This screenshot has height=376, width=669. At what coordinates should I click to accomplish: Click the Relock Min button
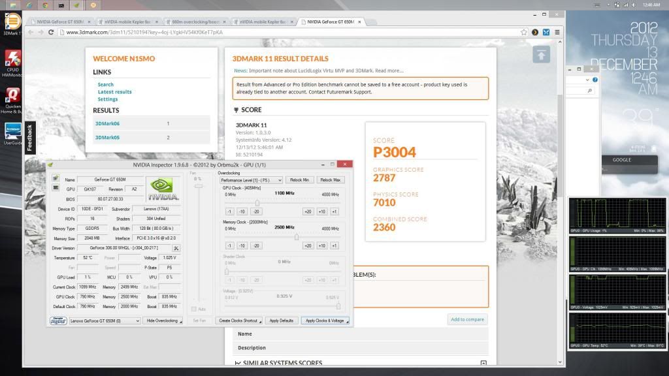pyautogui.click(x=299, y=180)
